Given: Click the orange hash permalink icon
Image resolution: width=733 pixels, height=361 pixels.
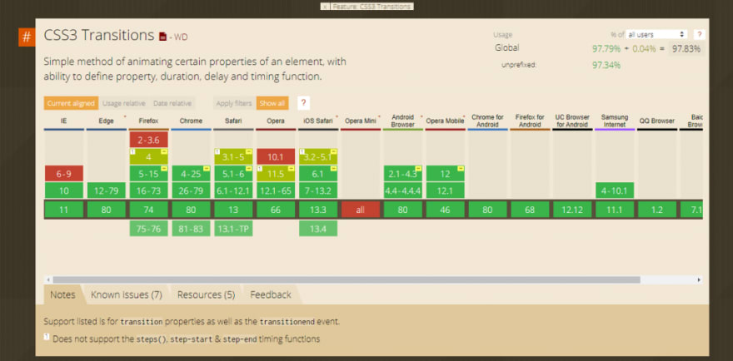Looking at the screenshot, I should point(27,37).
